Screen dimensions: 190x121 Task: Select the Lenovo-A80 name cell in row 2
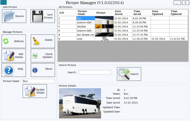pyautogui.click(x=86, y=22)
